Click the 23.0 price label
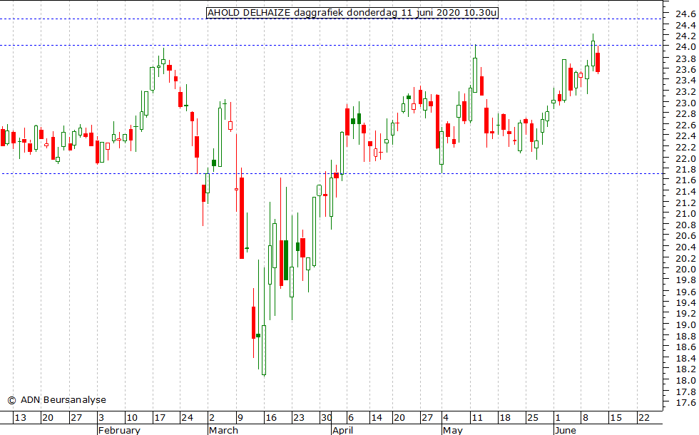The height and width of the screenshot is (435, 699). click(x=685, y=103)
